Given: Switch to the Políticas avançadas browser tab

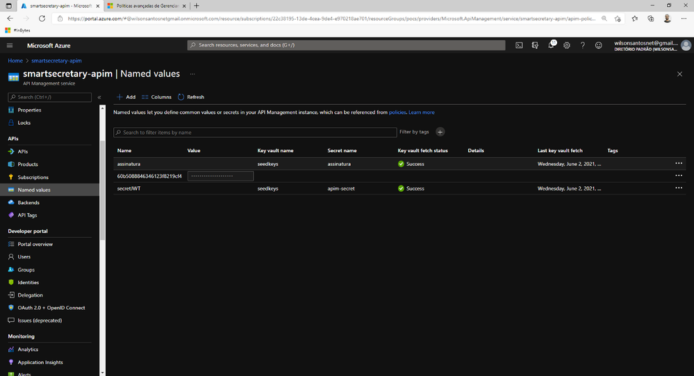Looking at the screenshot, I should 147,6.
